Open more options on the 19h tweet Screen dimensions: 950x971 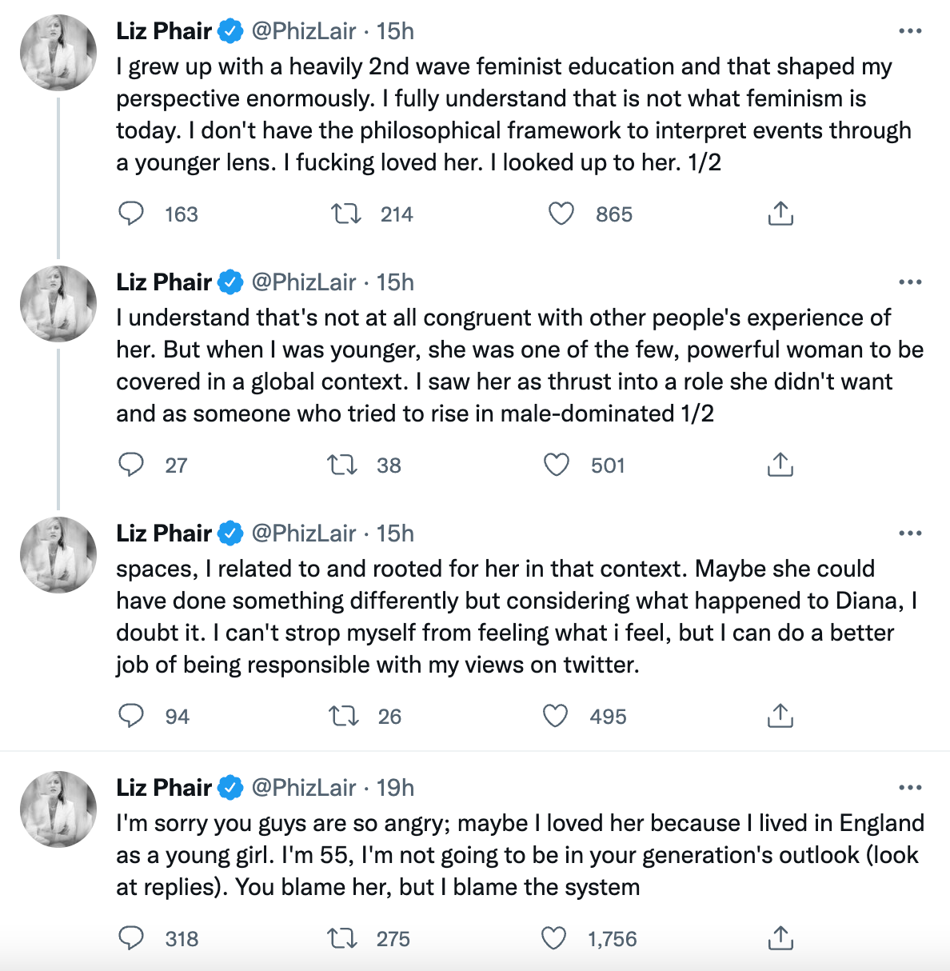point(910,788)
